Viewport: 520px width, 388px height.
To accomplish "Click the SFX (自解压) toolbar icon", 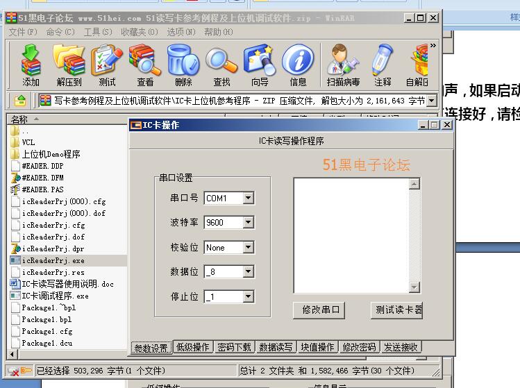I will pos(417,65).
